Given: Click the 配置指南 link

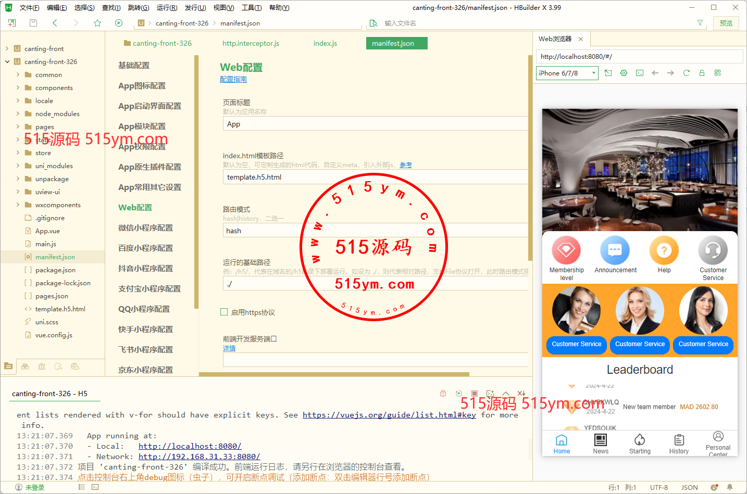Looking at the screenshot, I should tap(233, 79).
